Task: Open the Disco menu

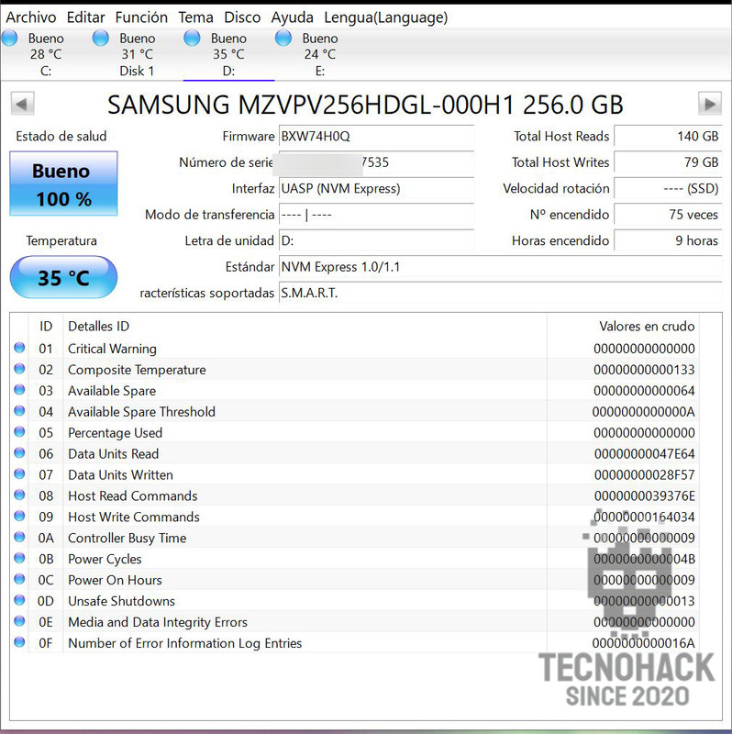Action: [242, 17]
